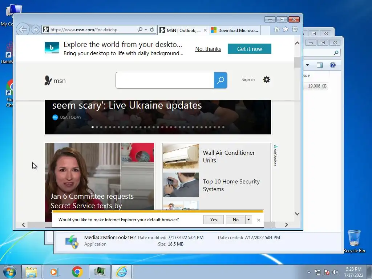Select the first carousel dot

click(93, 127)
